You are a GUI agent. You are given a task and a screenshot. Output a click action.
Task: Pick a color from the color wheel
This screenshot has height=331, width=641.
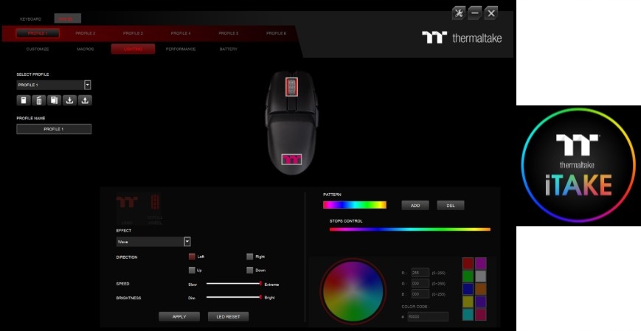click(x=353, y=290)
